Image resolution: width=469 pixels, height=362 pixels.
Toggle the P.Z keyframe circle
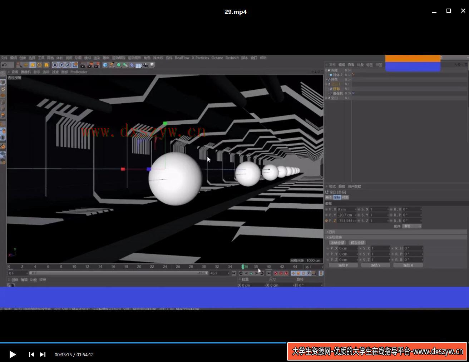[x=327, y=221]
